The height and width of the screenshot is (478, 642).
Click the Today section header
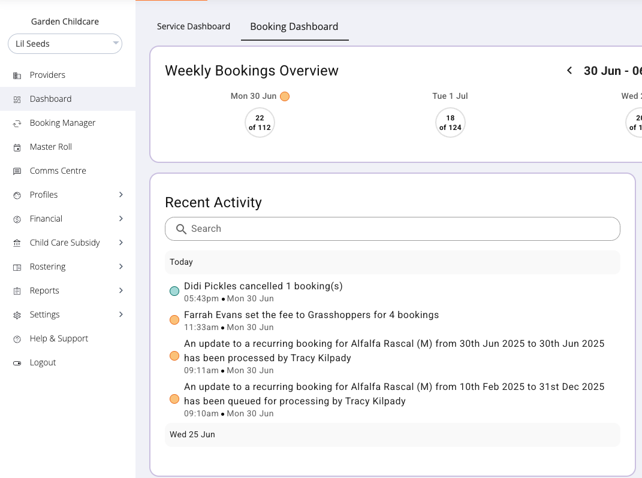(x=393, y=262)
